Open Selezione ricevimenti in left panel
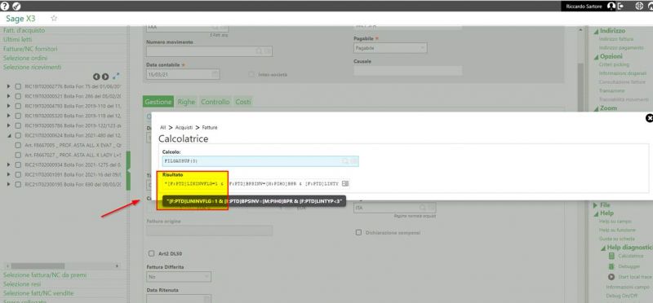 coord(32,67)
